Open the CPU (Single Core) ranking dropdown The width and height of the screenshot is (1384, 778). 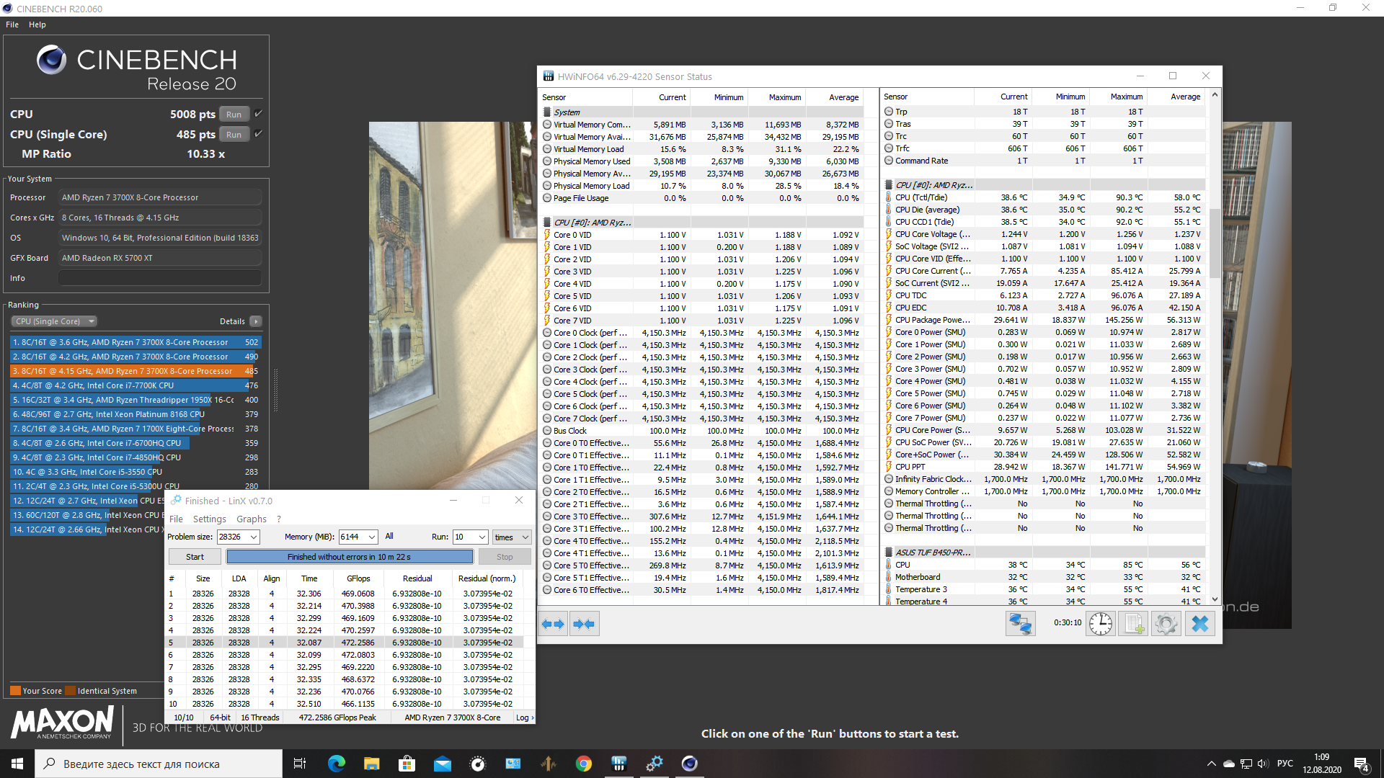click(x=54, y=321)
